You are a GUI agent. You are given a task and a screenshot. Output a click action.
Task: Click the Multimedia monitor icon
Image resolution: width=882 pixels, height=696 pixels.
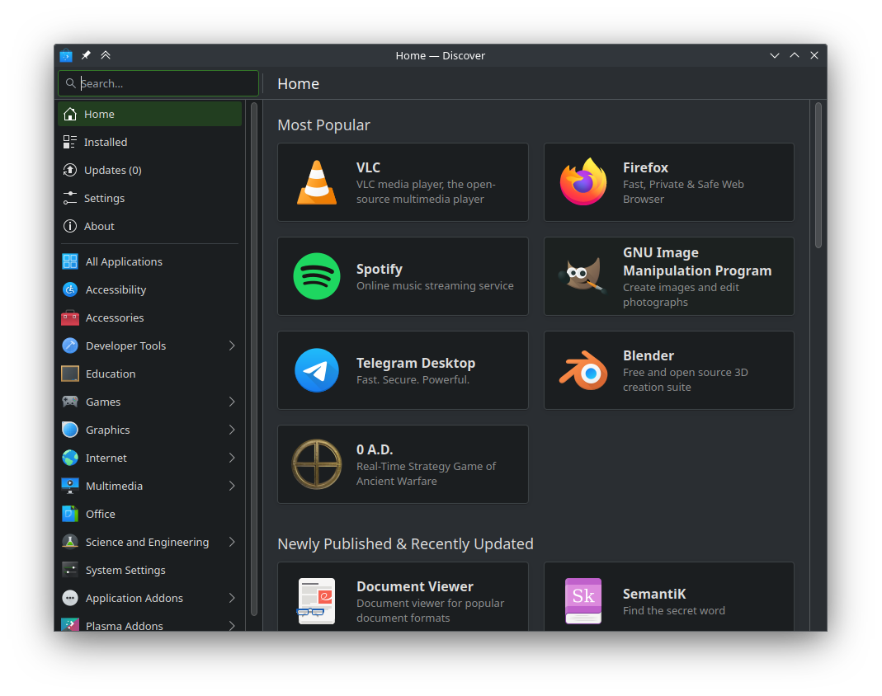coord(70,487)
